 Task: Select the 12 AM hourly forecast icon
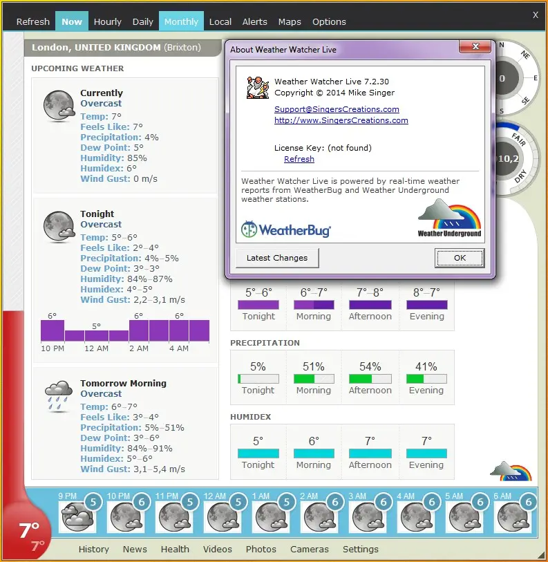(x=223, y=517)
